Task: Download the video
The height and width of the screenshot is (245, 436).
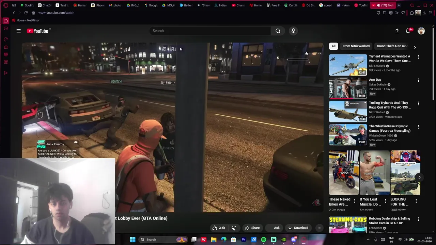Action: tap(298, 228)
